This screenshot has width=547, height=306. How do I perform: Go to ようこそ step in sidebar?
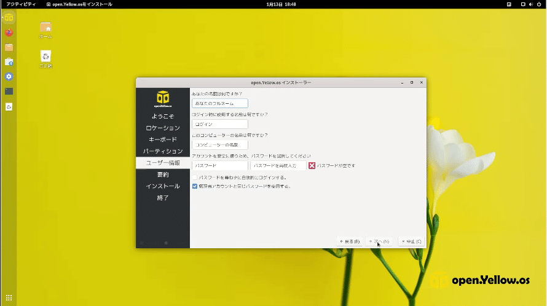pyautogui.click(x=163, y=116)
